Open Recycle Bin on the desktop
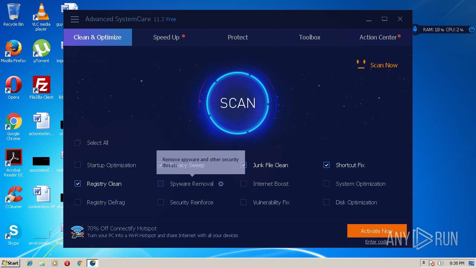The height and width of the screenshot is (268, 476). tap(13, 15)
